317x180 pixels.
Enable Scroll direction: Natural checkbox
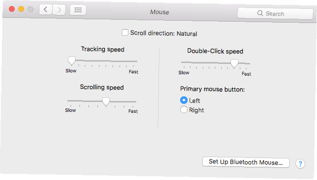click(125, 32)
